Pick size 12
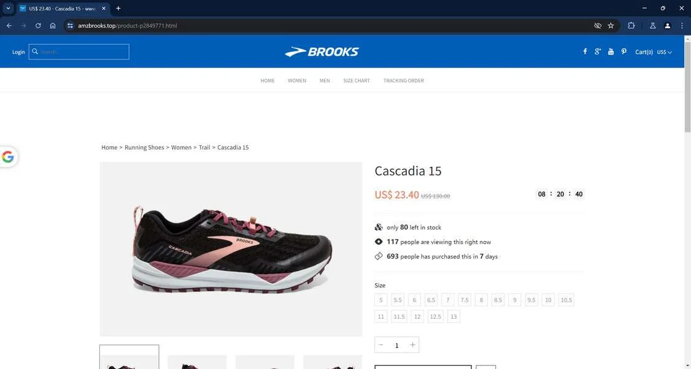691x369 pixels. tap(417, 316)
